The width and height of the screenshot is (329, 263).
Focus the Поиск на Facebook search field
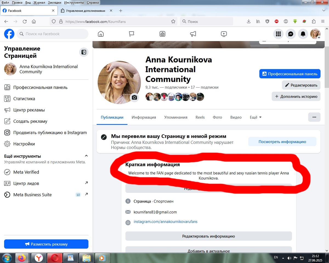click(x=52, y=34)
